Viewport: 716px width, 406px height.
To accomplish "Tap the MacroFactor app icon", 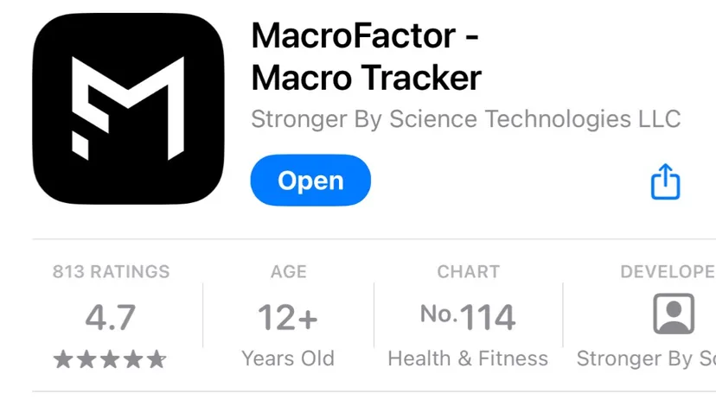I will (128, 109).
